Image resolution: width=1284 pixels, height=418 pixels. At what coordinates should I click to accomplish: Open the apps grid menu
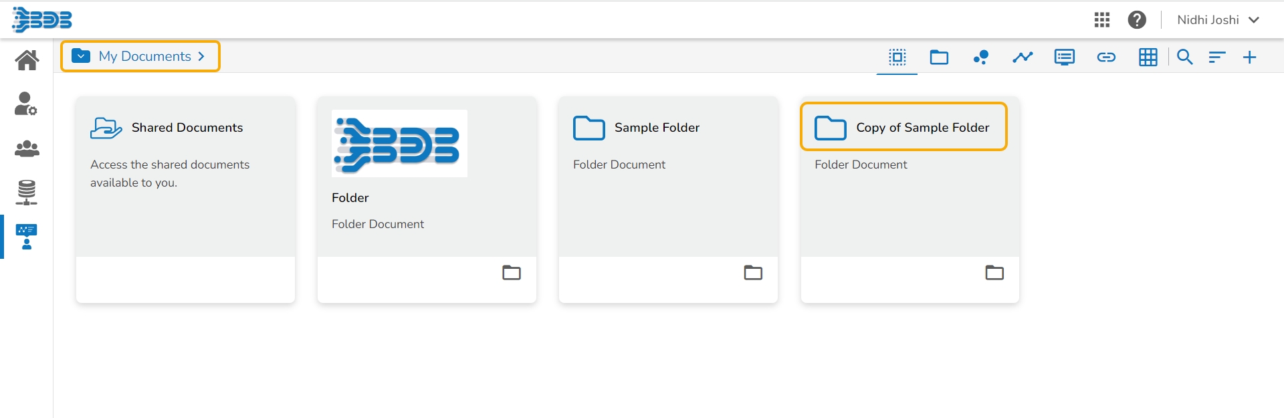click(1102, 20)
